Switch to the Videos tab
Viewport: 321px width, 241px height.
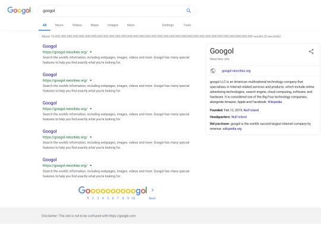(x=77, y=25)
